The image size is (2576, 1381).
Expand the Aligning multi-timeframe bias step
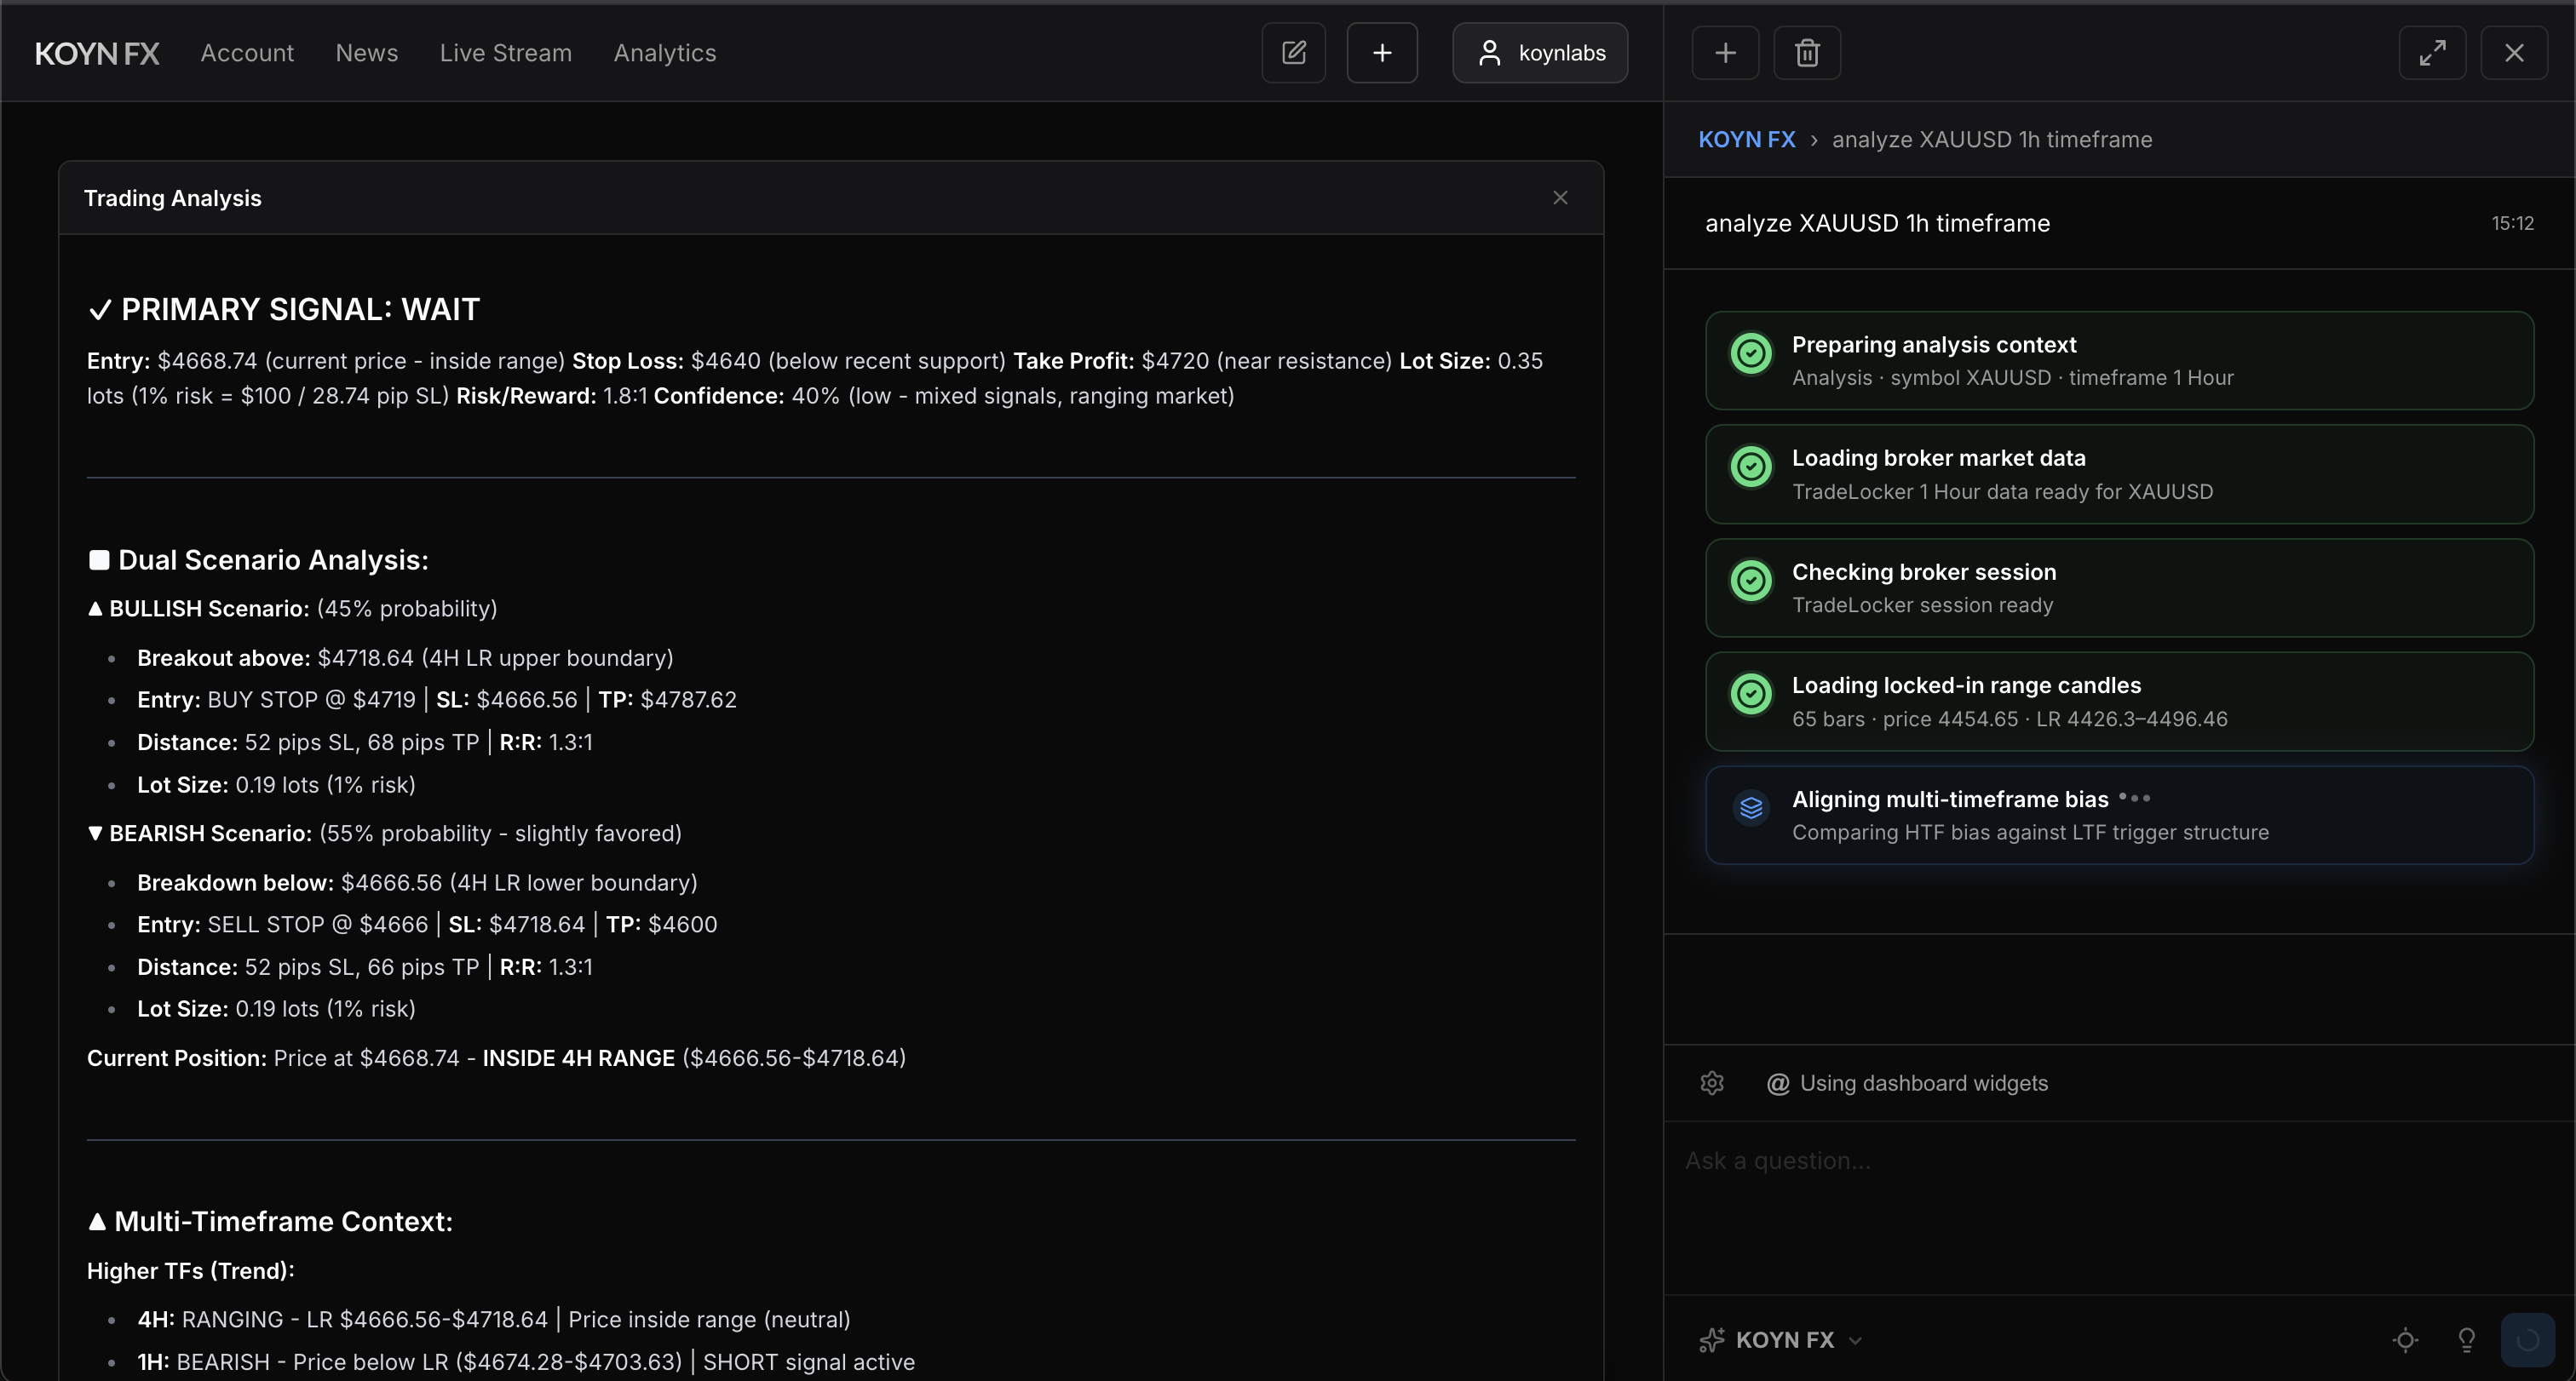coord(2119,816)
